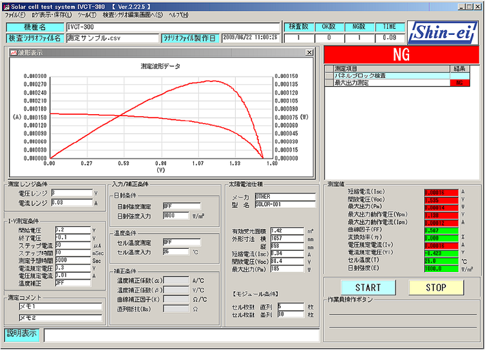Click the 最大出力(Pm) spec field 185
Image resolution: width=485 pixels, height=350 pixels.
287,269
